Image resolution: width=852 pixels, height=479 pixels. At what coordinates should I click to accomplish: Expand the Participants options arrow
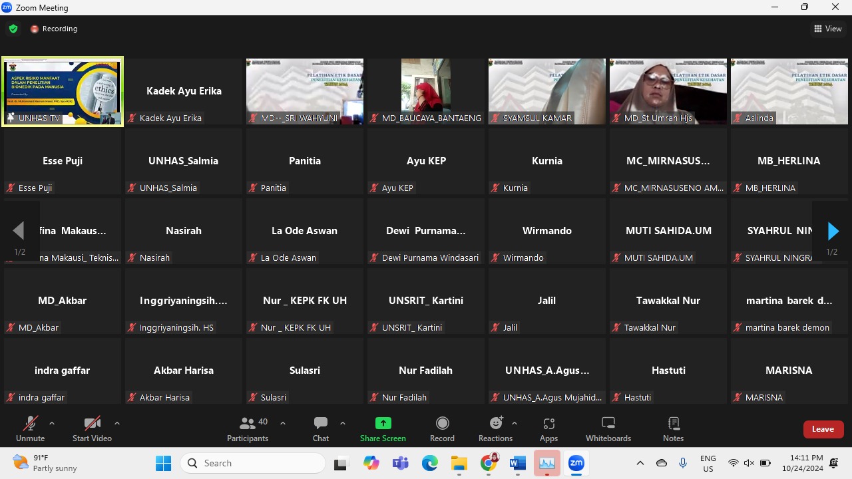point(283,423)
